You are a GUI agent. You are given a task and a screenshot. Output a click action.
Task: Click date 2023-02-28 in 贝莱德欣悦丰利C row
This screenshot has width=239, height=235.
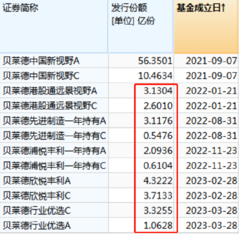[212, 195]
